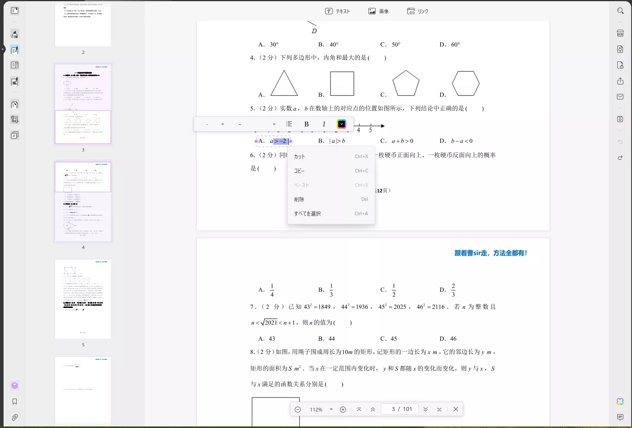Click the hexagon shape for option D
Image resolution: width=632 pixels, height=428 pixels.
point(466,83)
